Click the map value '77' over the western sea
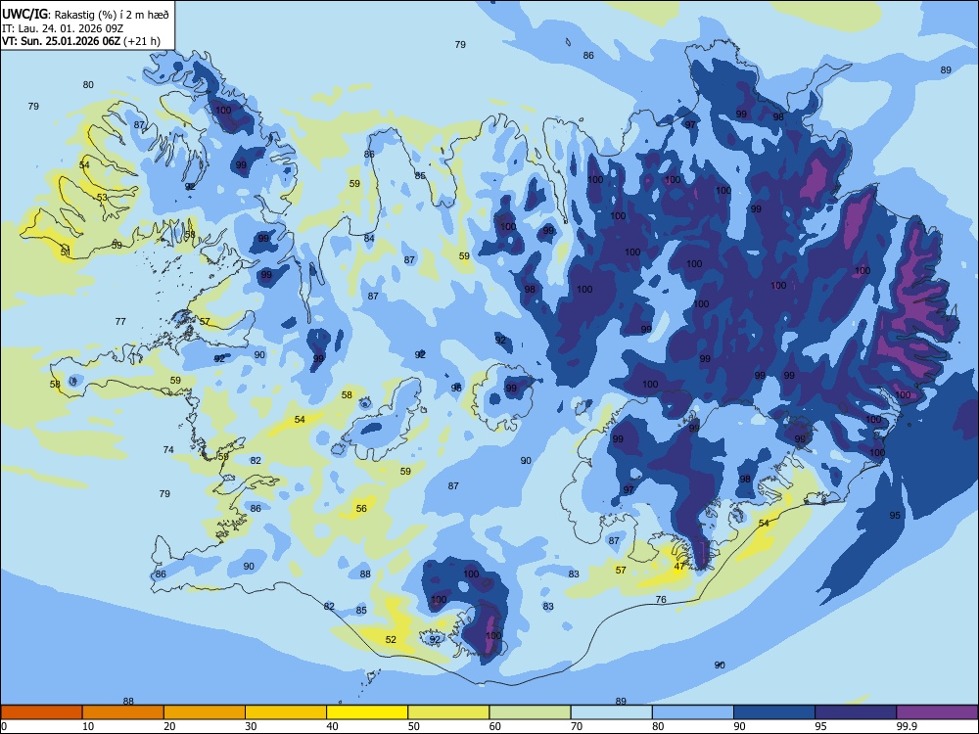 click(120, 322)
